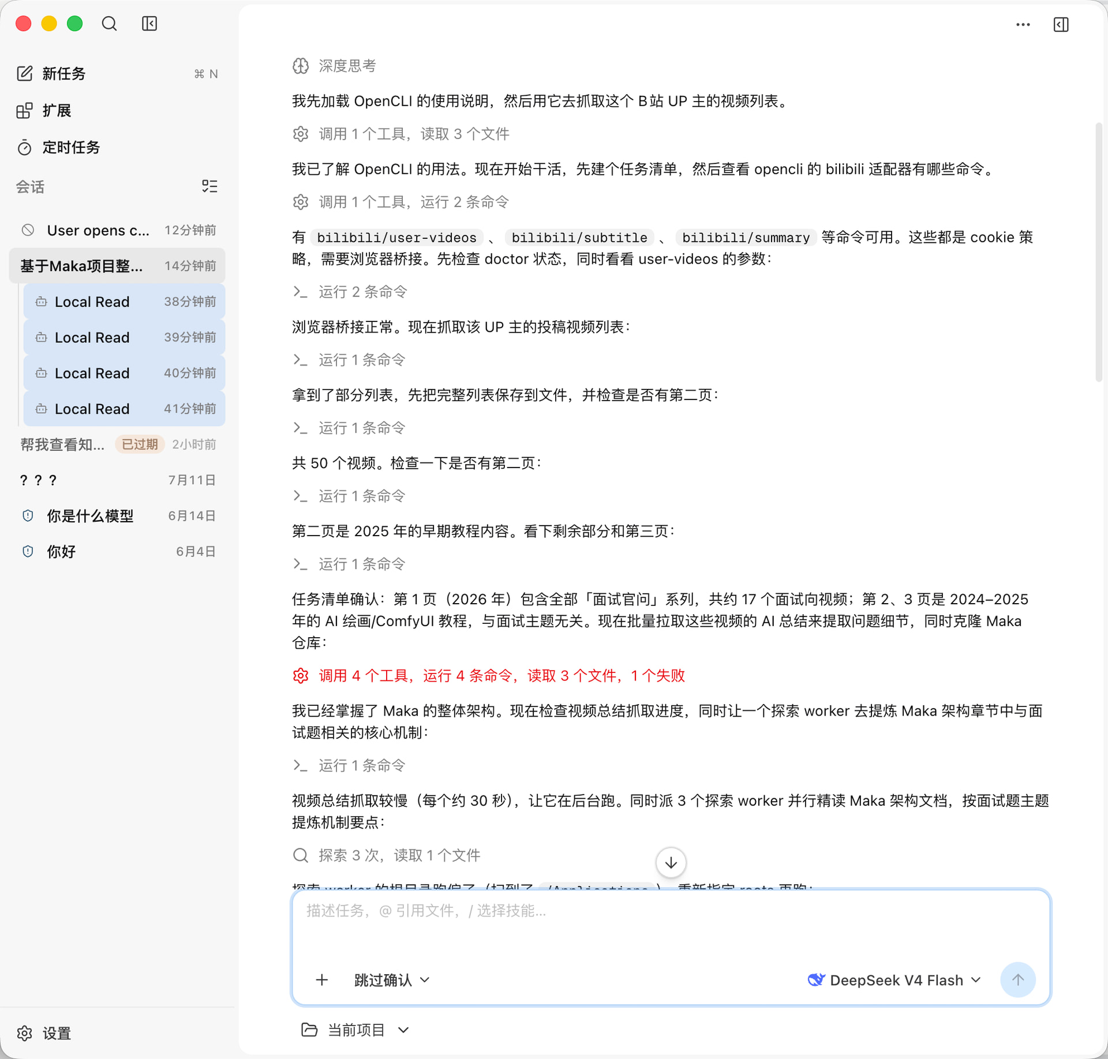Click the 深度思考 brain icon
Screen dimensions: 1108x1059
coord(301,66)
